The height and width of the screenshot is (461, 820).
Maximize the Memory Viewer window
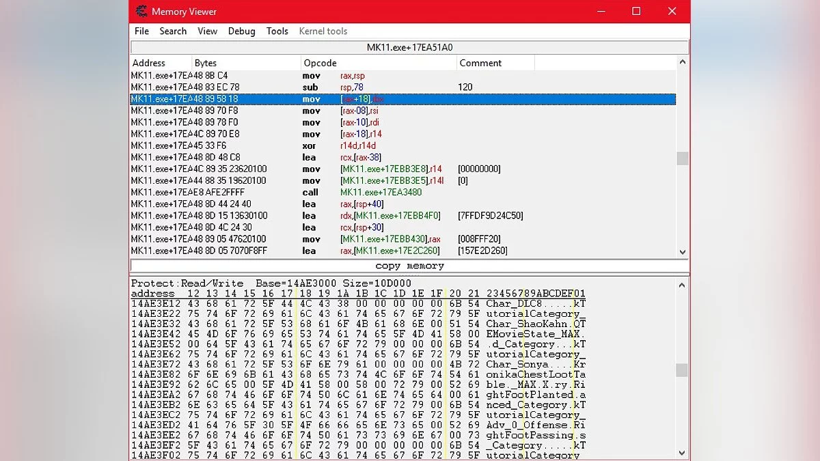636,11
